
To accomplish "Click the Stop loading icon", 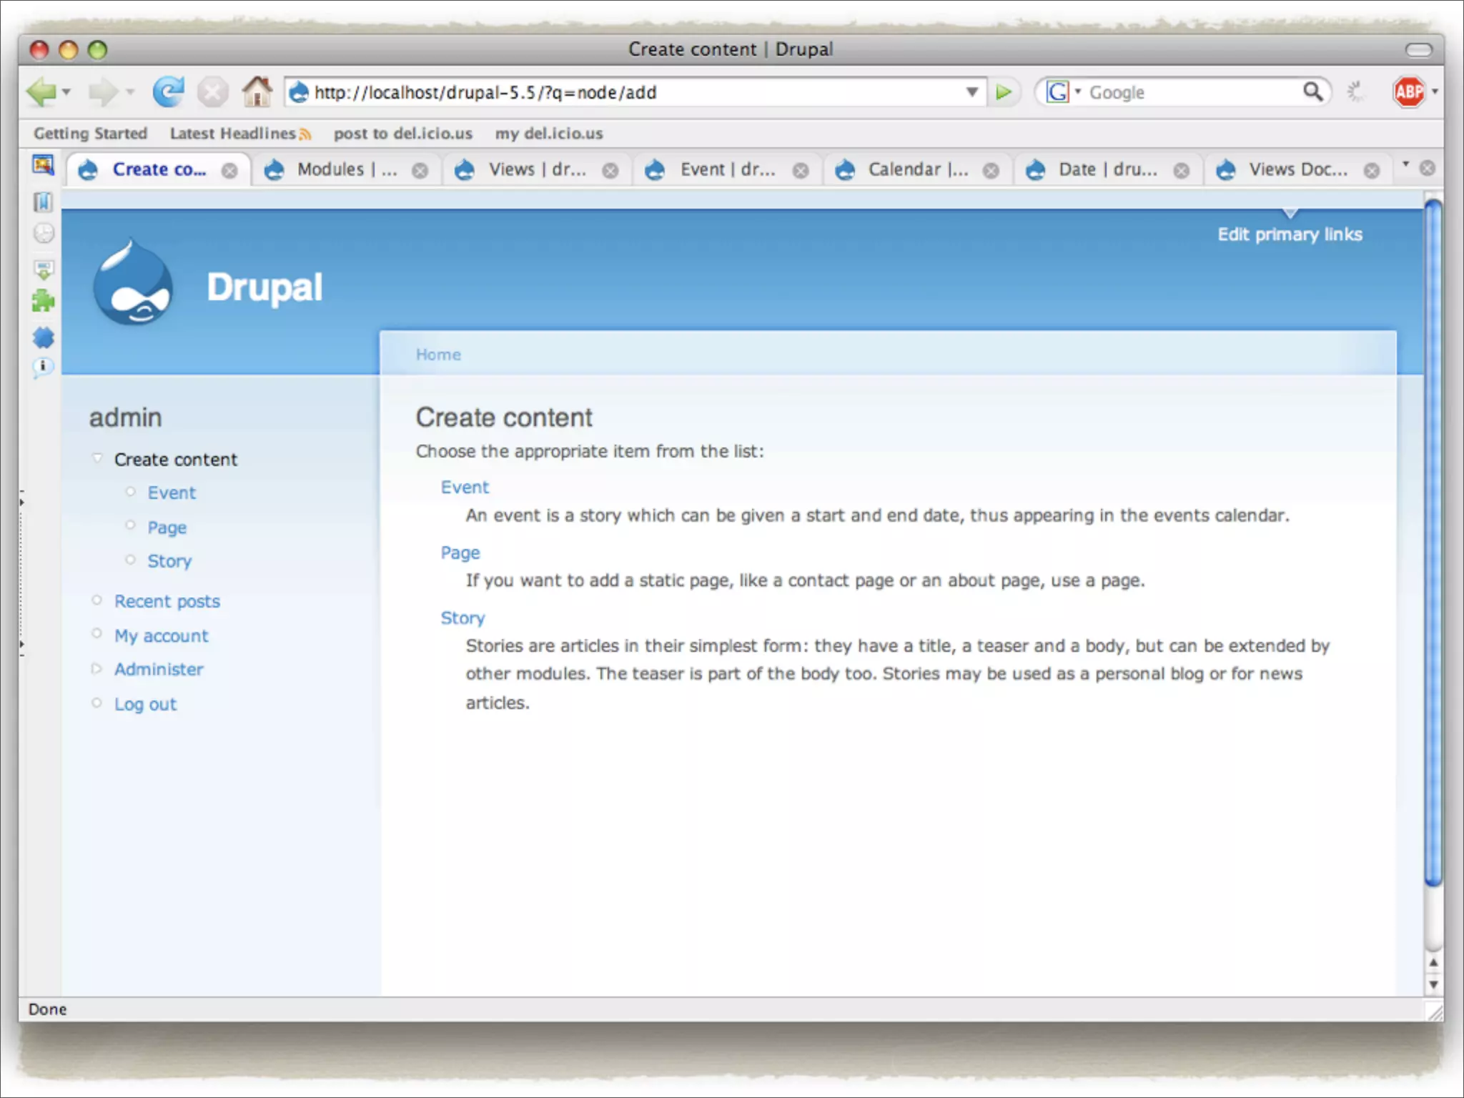I will pos(212,92).
